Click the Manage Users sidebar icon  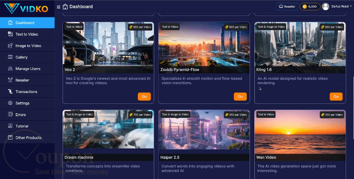[10, 69]
